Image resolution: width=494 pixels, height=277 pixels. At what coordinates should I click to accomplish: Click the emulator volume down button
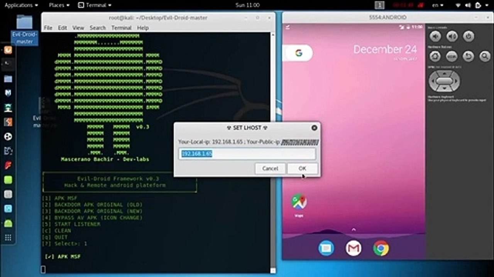435,37
